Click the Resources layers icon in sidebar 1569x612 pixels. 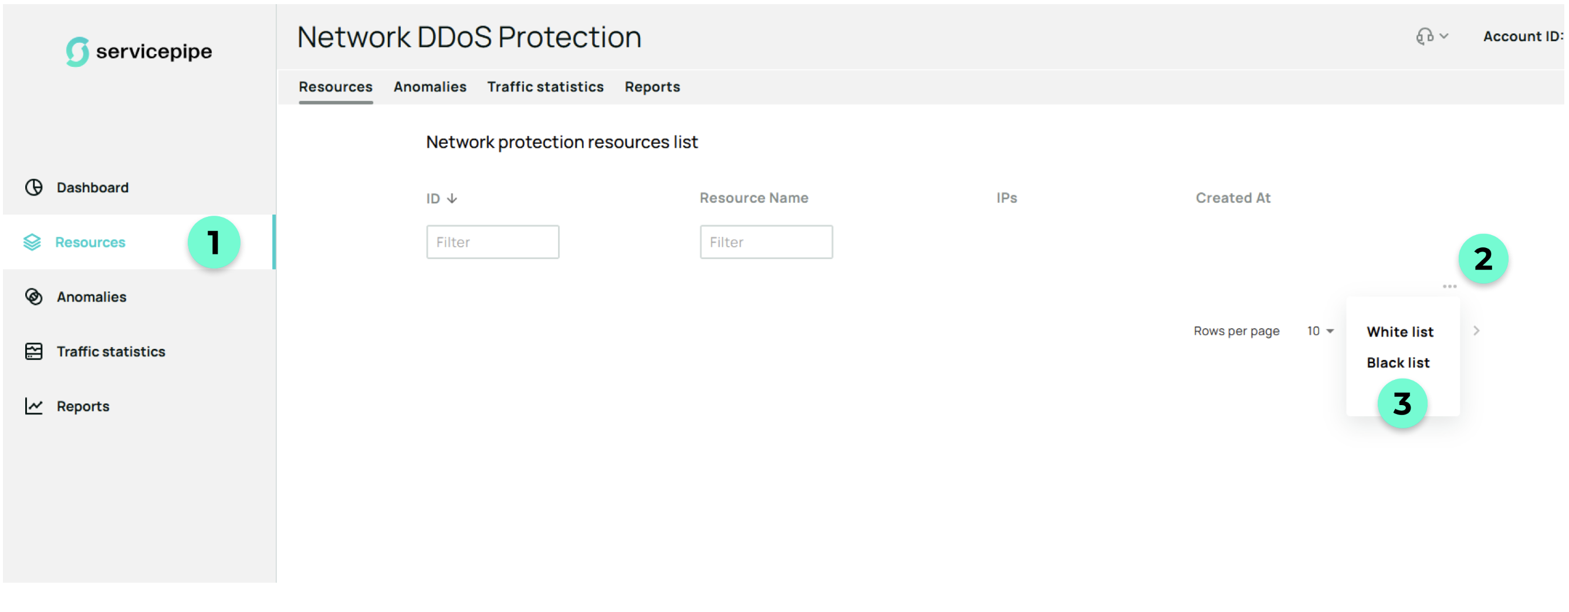tap(32, 242)
